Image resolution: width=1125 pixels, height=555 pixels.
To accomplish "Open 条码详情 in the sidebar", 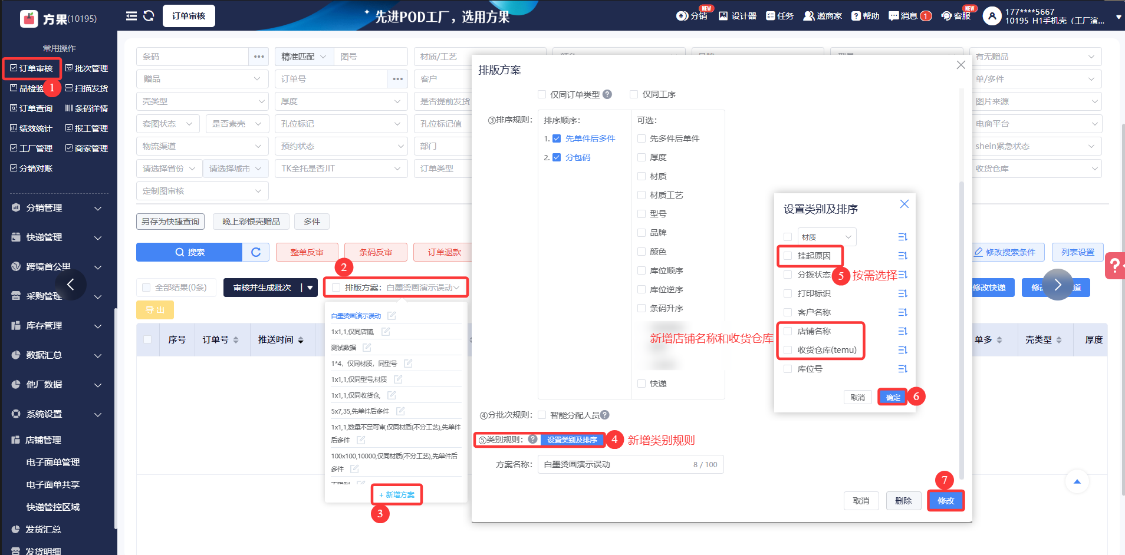I will pyautogui.click(x=87, y=108).
